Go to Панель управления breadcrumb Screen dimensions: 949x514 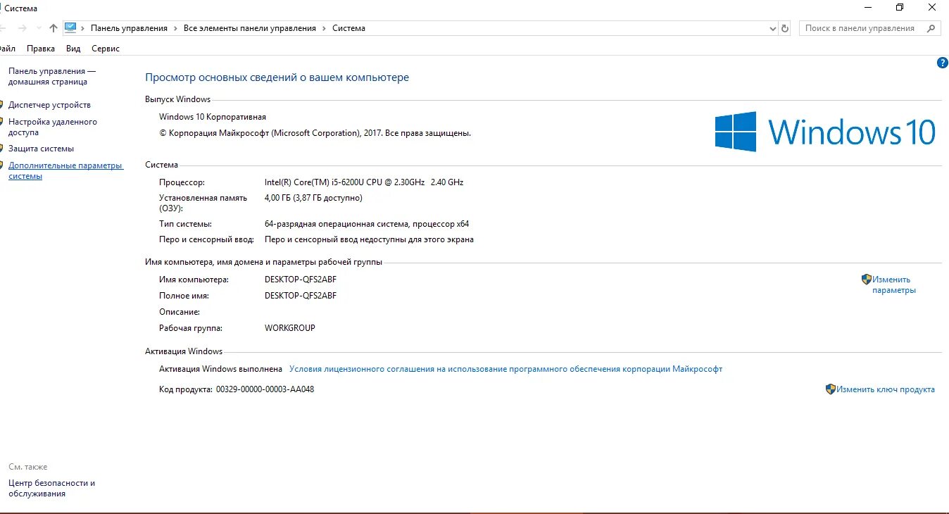pyautogui.click(x=129, y=28)
